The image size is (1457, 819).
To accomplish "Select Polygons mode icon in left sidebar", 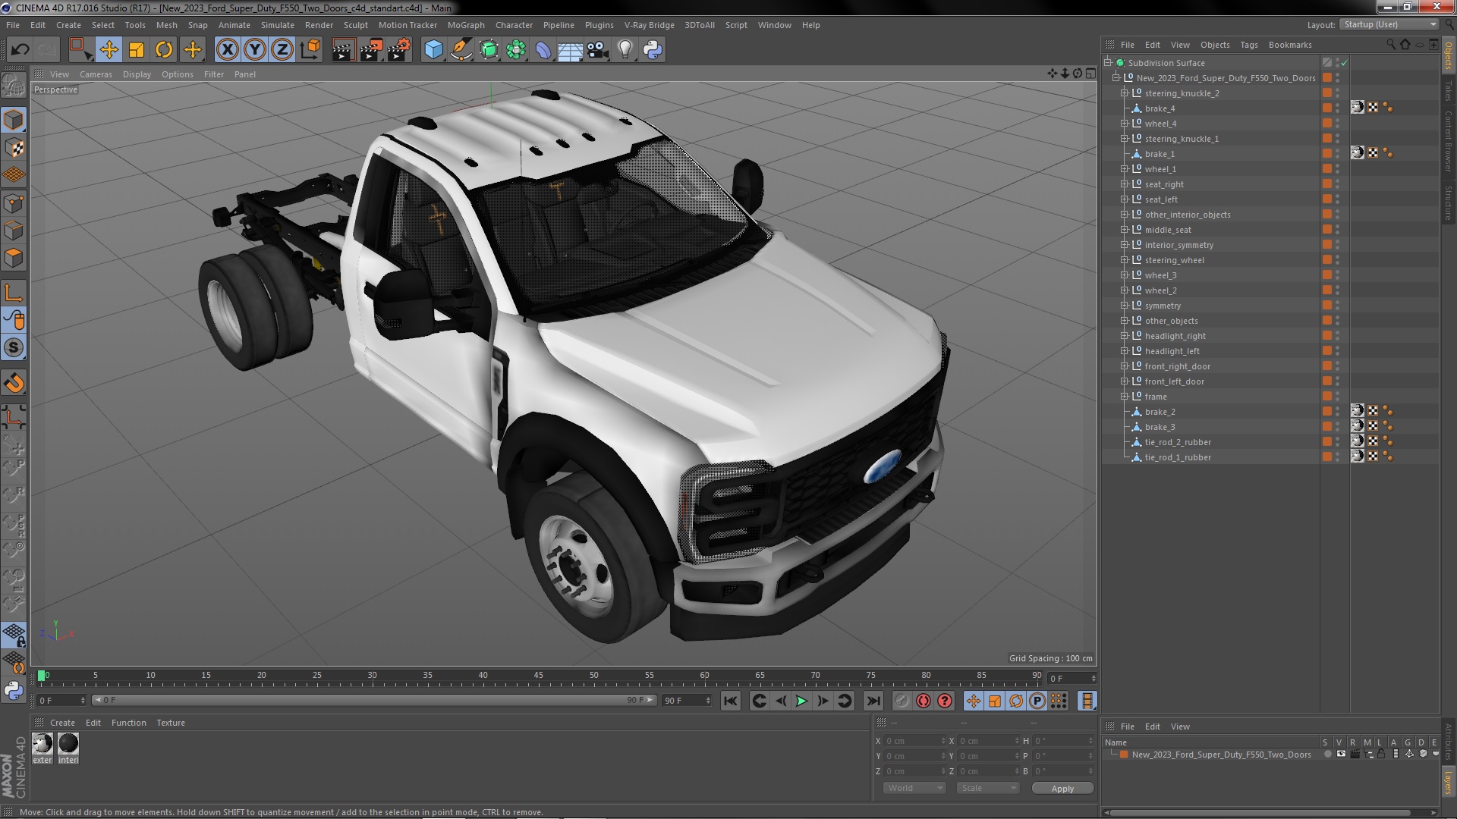I will pos(14,258).
